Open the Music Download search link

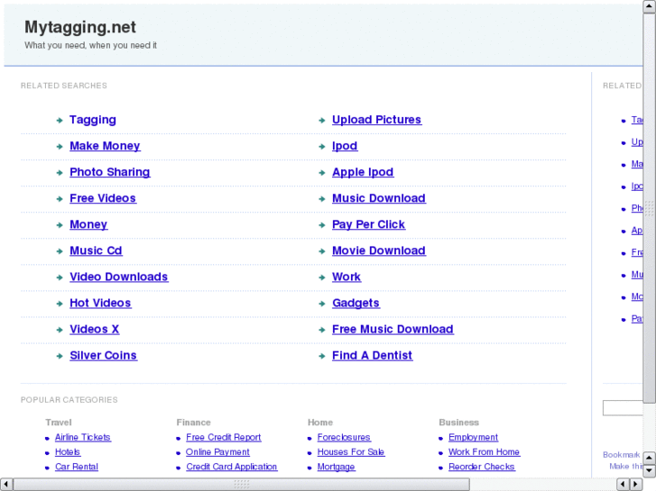tap(378, 198)
